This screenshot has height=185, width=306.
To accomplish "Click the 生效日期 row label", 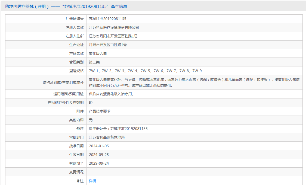I will [76, 155].
